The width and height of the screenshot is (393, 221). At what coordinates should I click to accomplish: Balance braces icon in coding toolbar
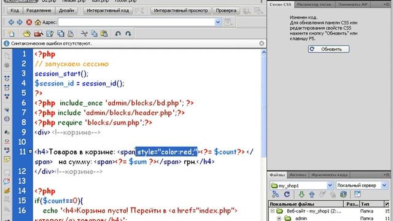coord(7,118)
